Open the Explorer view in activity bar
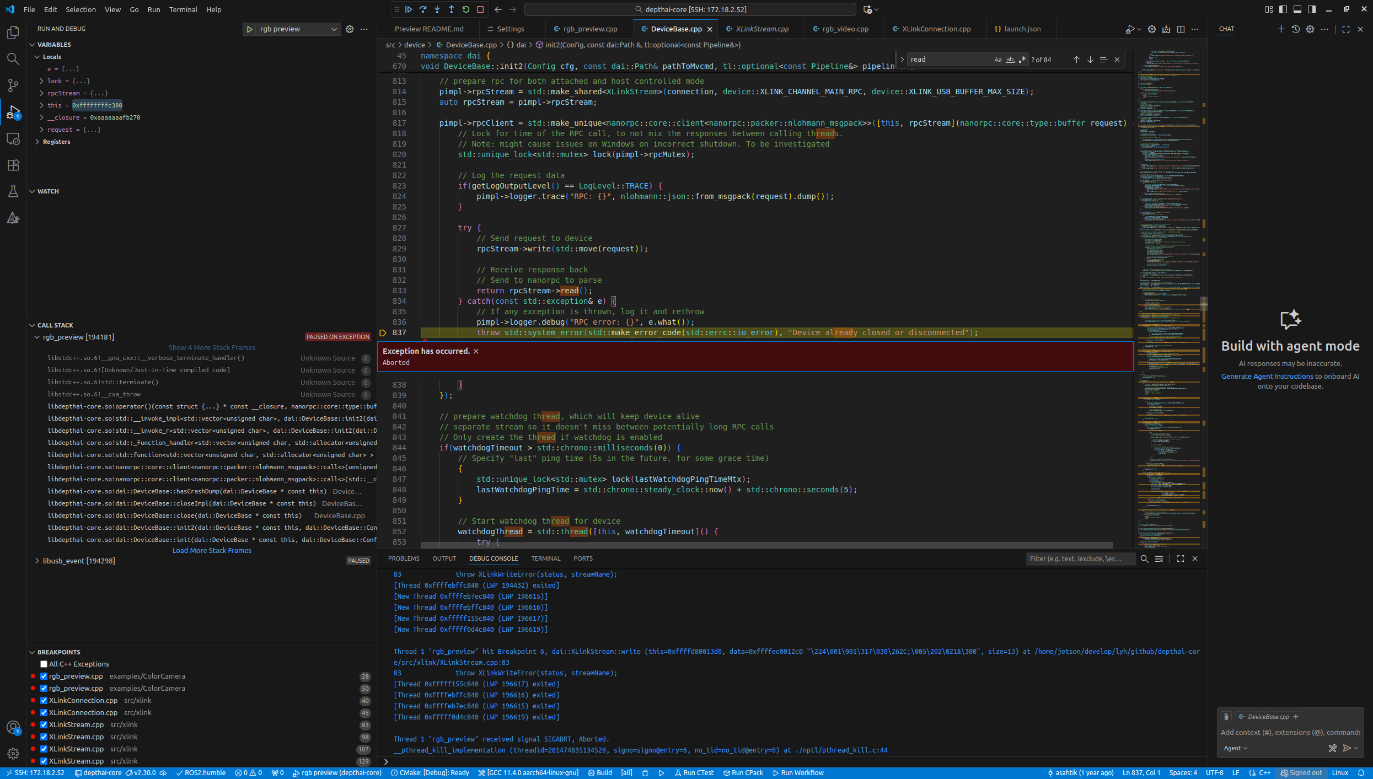This screenshot has width=1373, height=779. tap(13, 33)
